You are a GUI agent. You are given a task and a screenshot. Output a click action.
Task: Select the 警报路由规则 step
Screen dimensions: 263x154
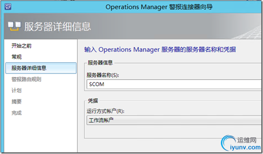point(26,79)
